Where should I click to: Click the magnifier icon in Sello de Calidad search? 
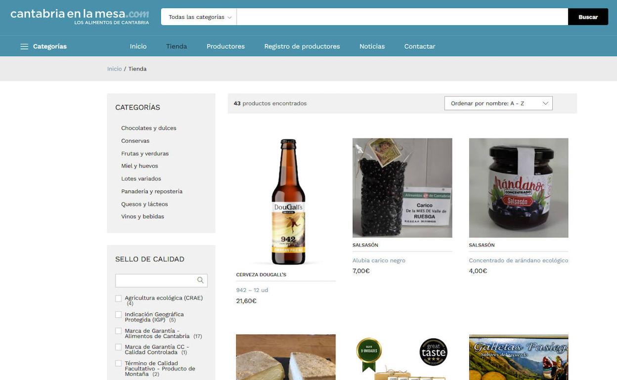[200, 280]
